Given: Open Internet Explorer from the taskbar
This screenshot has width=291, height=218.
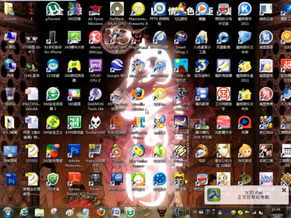Looking at the screenshot, I should (x=24, y=212).
